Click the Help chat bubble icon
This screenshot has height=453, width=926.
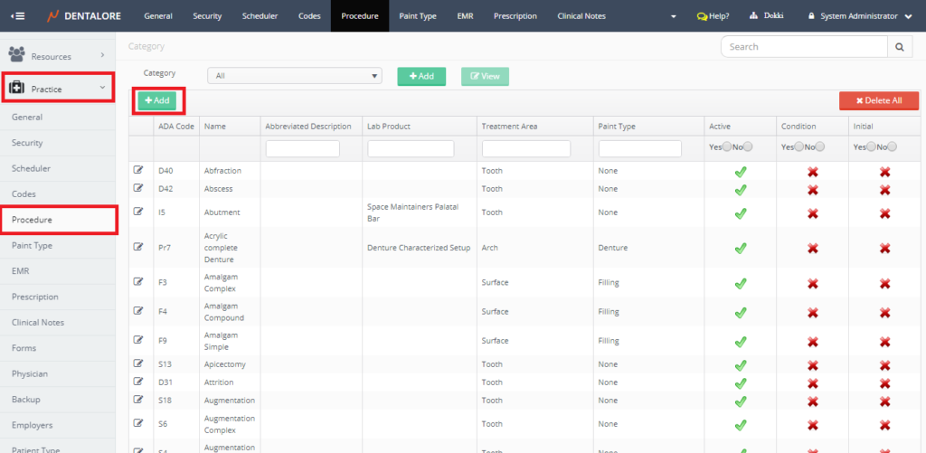pos(702,16)
